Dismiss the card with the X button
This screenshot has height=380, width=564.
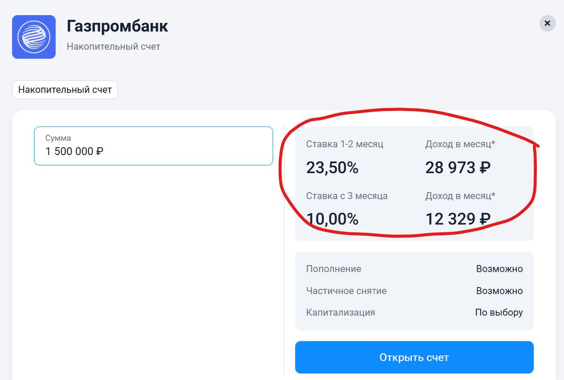pyautogui.click(x=547, y=23)
